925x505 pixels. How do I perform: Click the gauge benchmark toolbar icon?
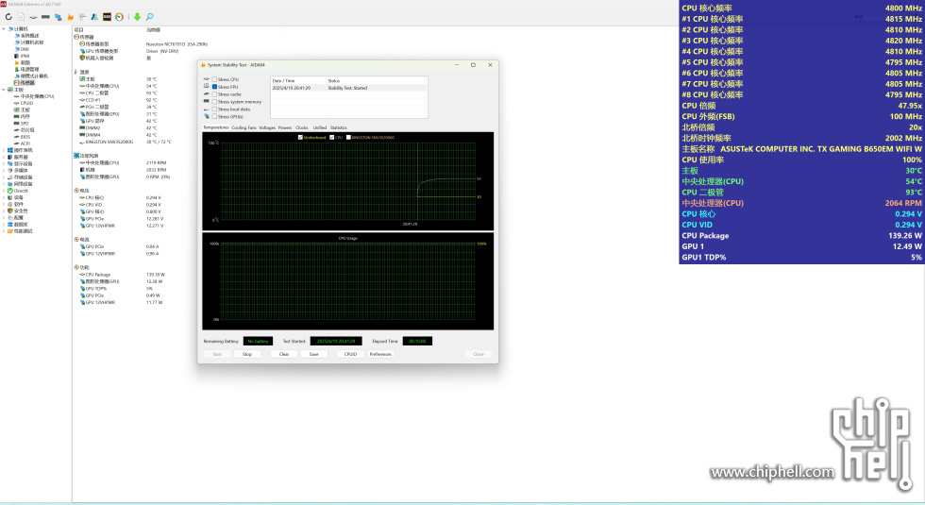tap(119, 17)
